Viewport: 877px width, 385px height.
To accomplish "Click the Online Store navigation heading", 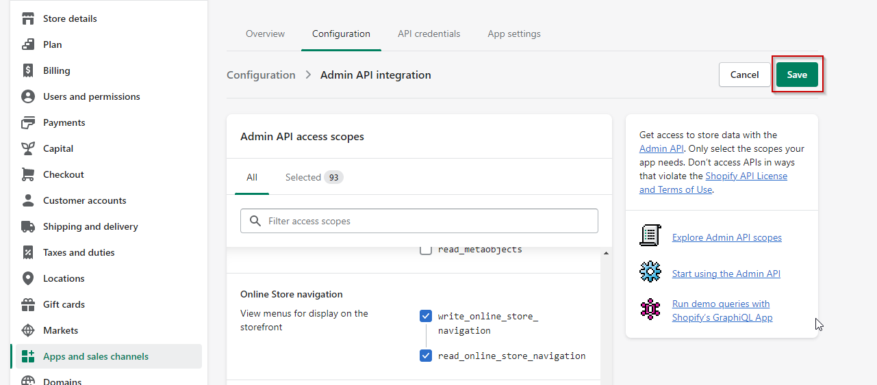I will [x=292, y=294].
